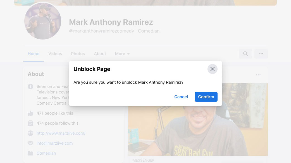Click the About section heading
The width and height of the screenshot is (291, 163).
tap(36, 74)
